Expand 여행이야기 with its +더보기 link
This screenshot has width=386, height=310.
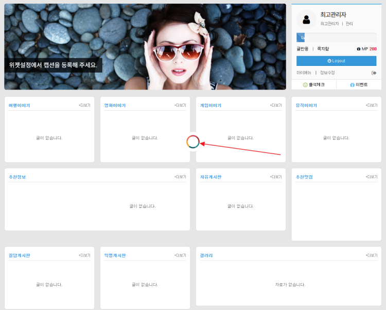84,105
